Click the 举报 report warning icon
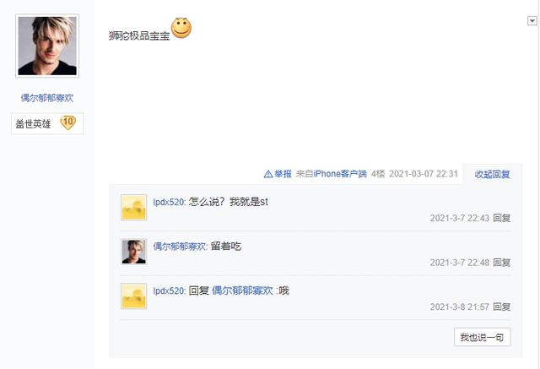This screenshot has width=540, height=369. coord(268,174)
